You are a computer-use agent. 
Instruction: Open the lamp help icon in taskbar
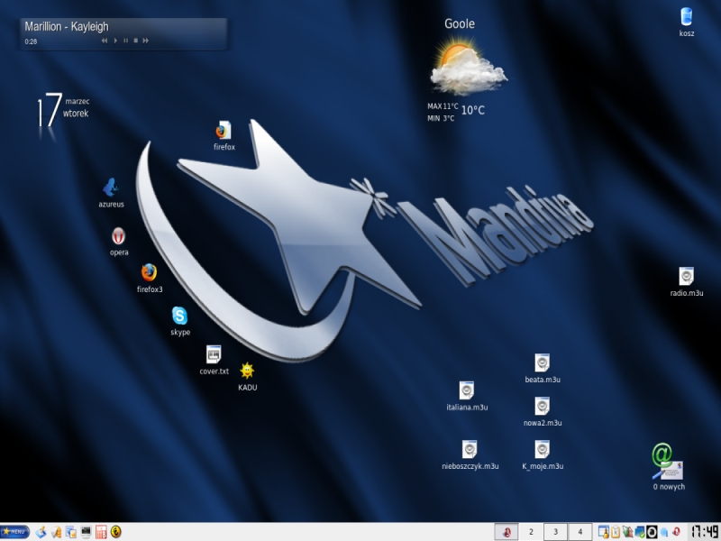pos(56,532)
